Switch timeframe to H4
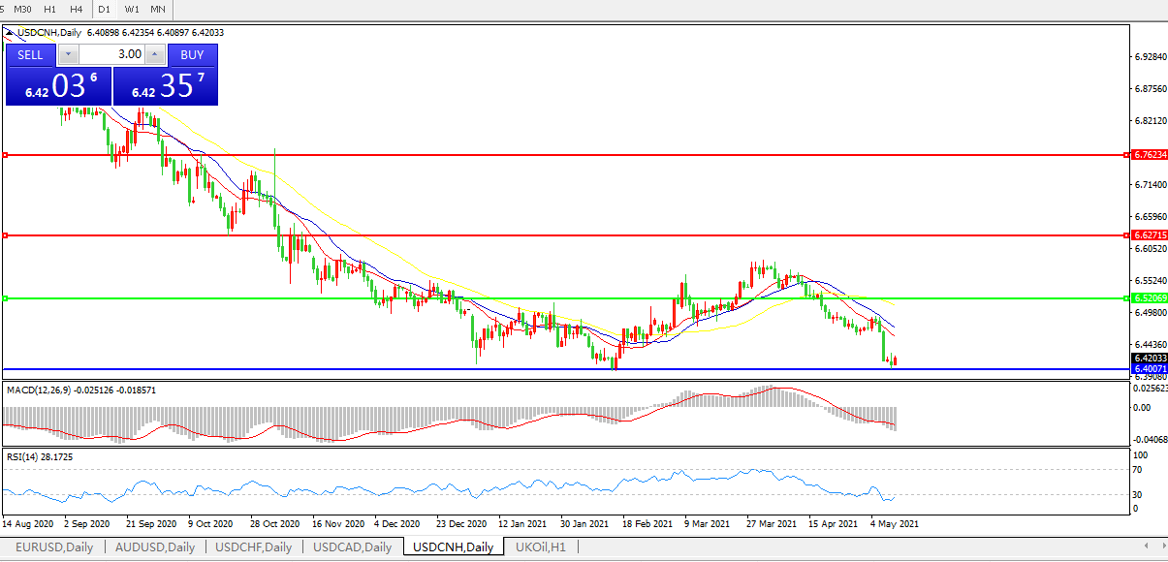The height and width of the screenshot is (562, 1168). point(76,9)
